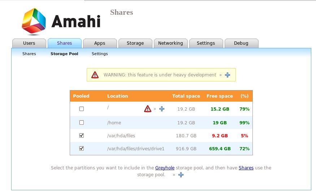Click the Free space column header

[220, 96]
